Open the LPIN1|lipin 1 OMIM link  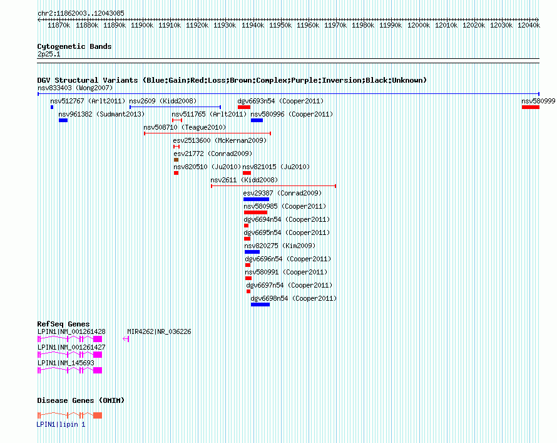coord(61,424)
